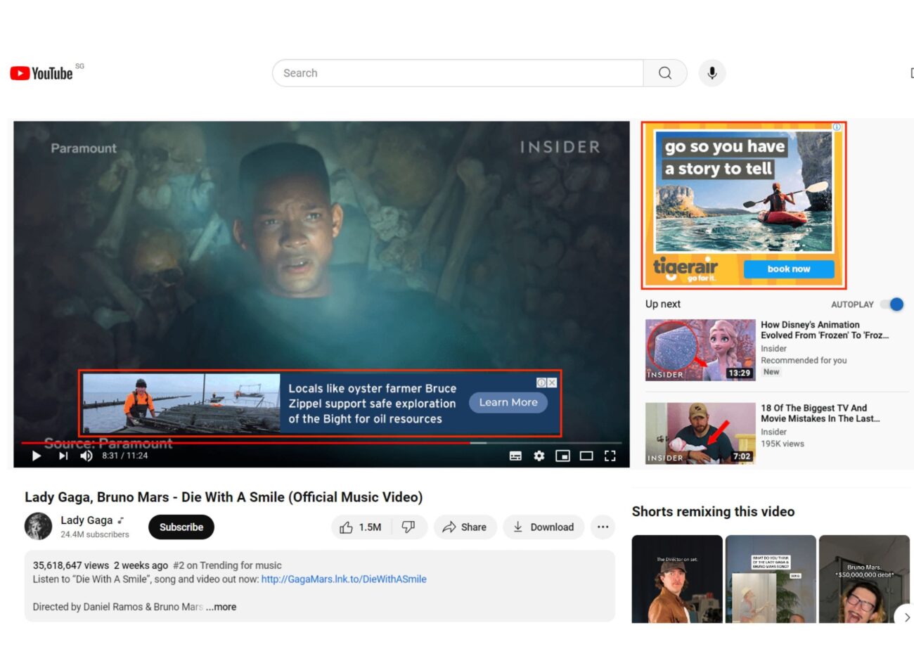
Task: Start voice search with microphone icon
Action: tap(712, 73)
